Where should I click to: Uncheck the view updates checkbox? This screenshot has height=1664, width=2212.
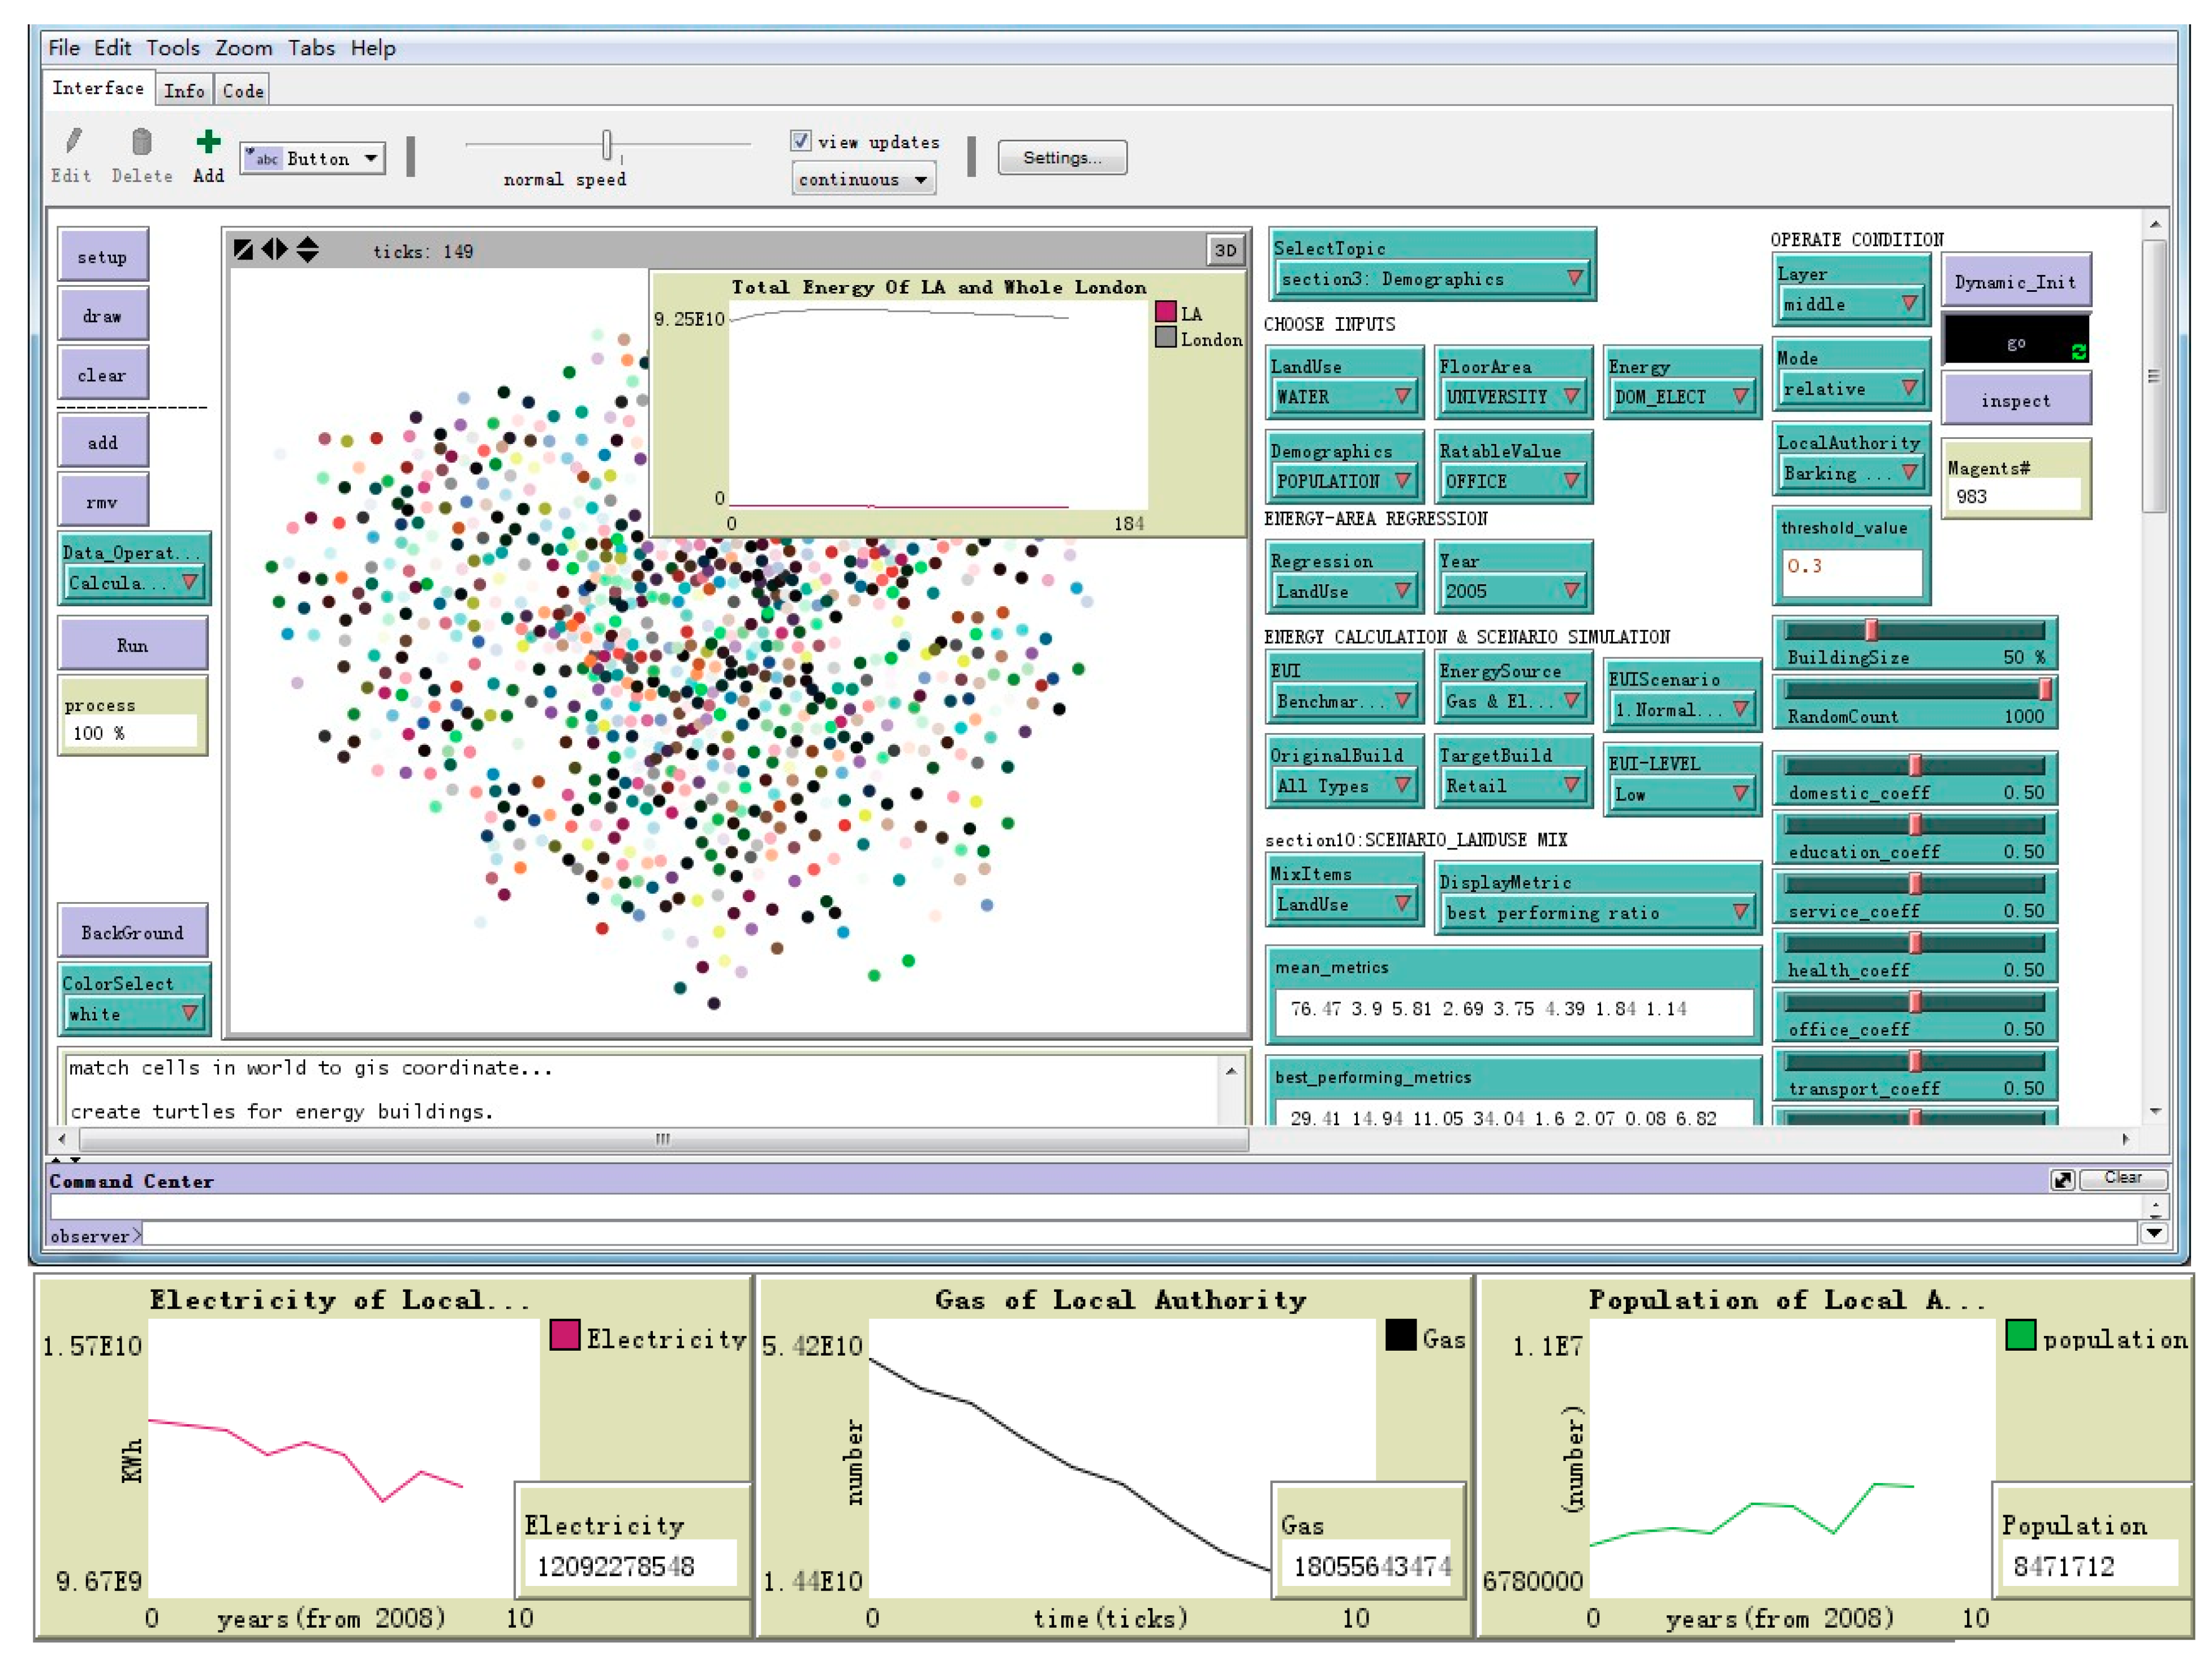click(x=800, y=141)
